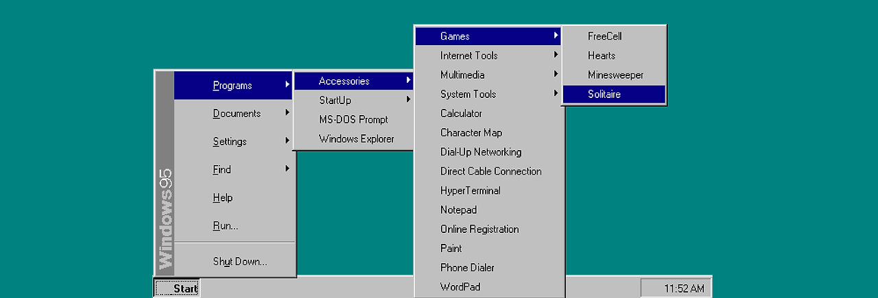
Task: Start the Minesweeper game
Action: coord(614,75)
